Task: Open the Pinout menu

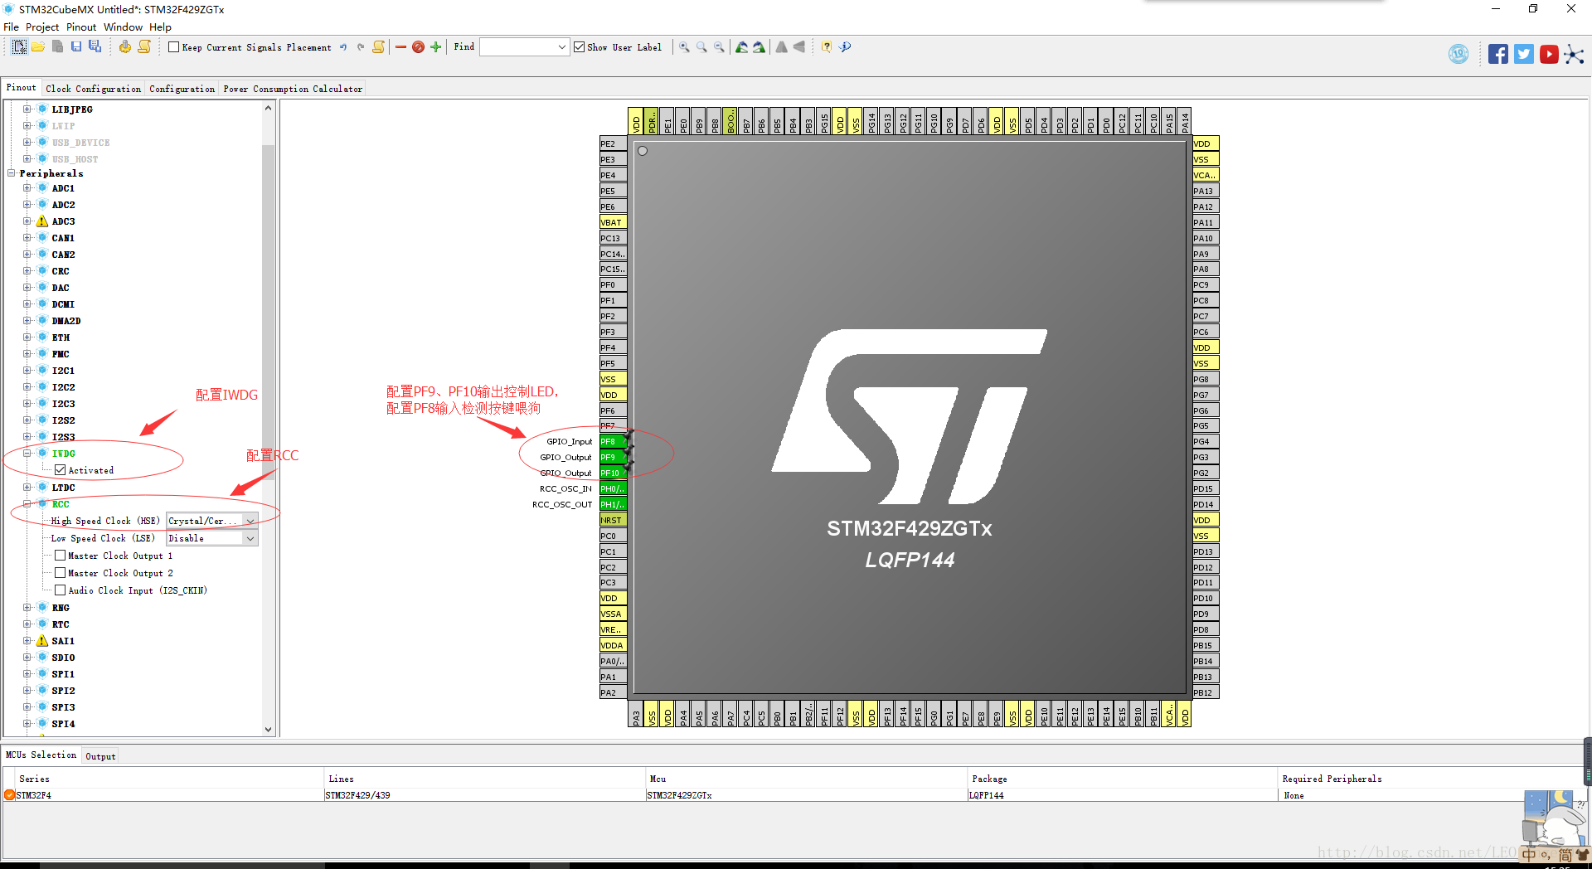Action: click(81, 27)
